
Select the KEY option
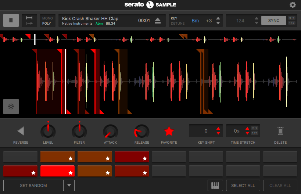pyautogui.click(x=174, y=18)
